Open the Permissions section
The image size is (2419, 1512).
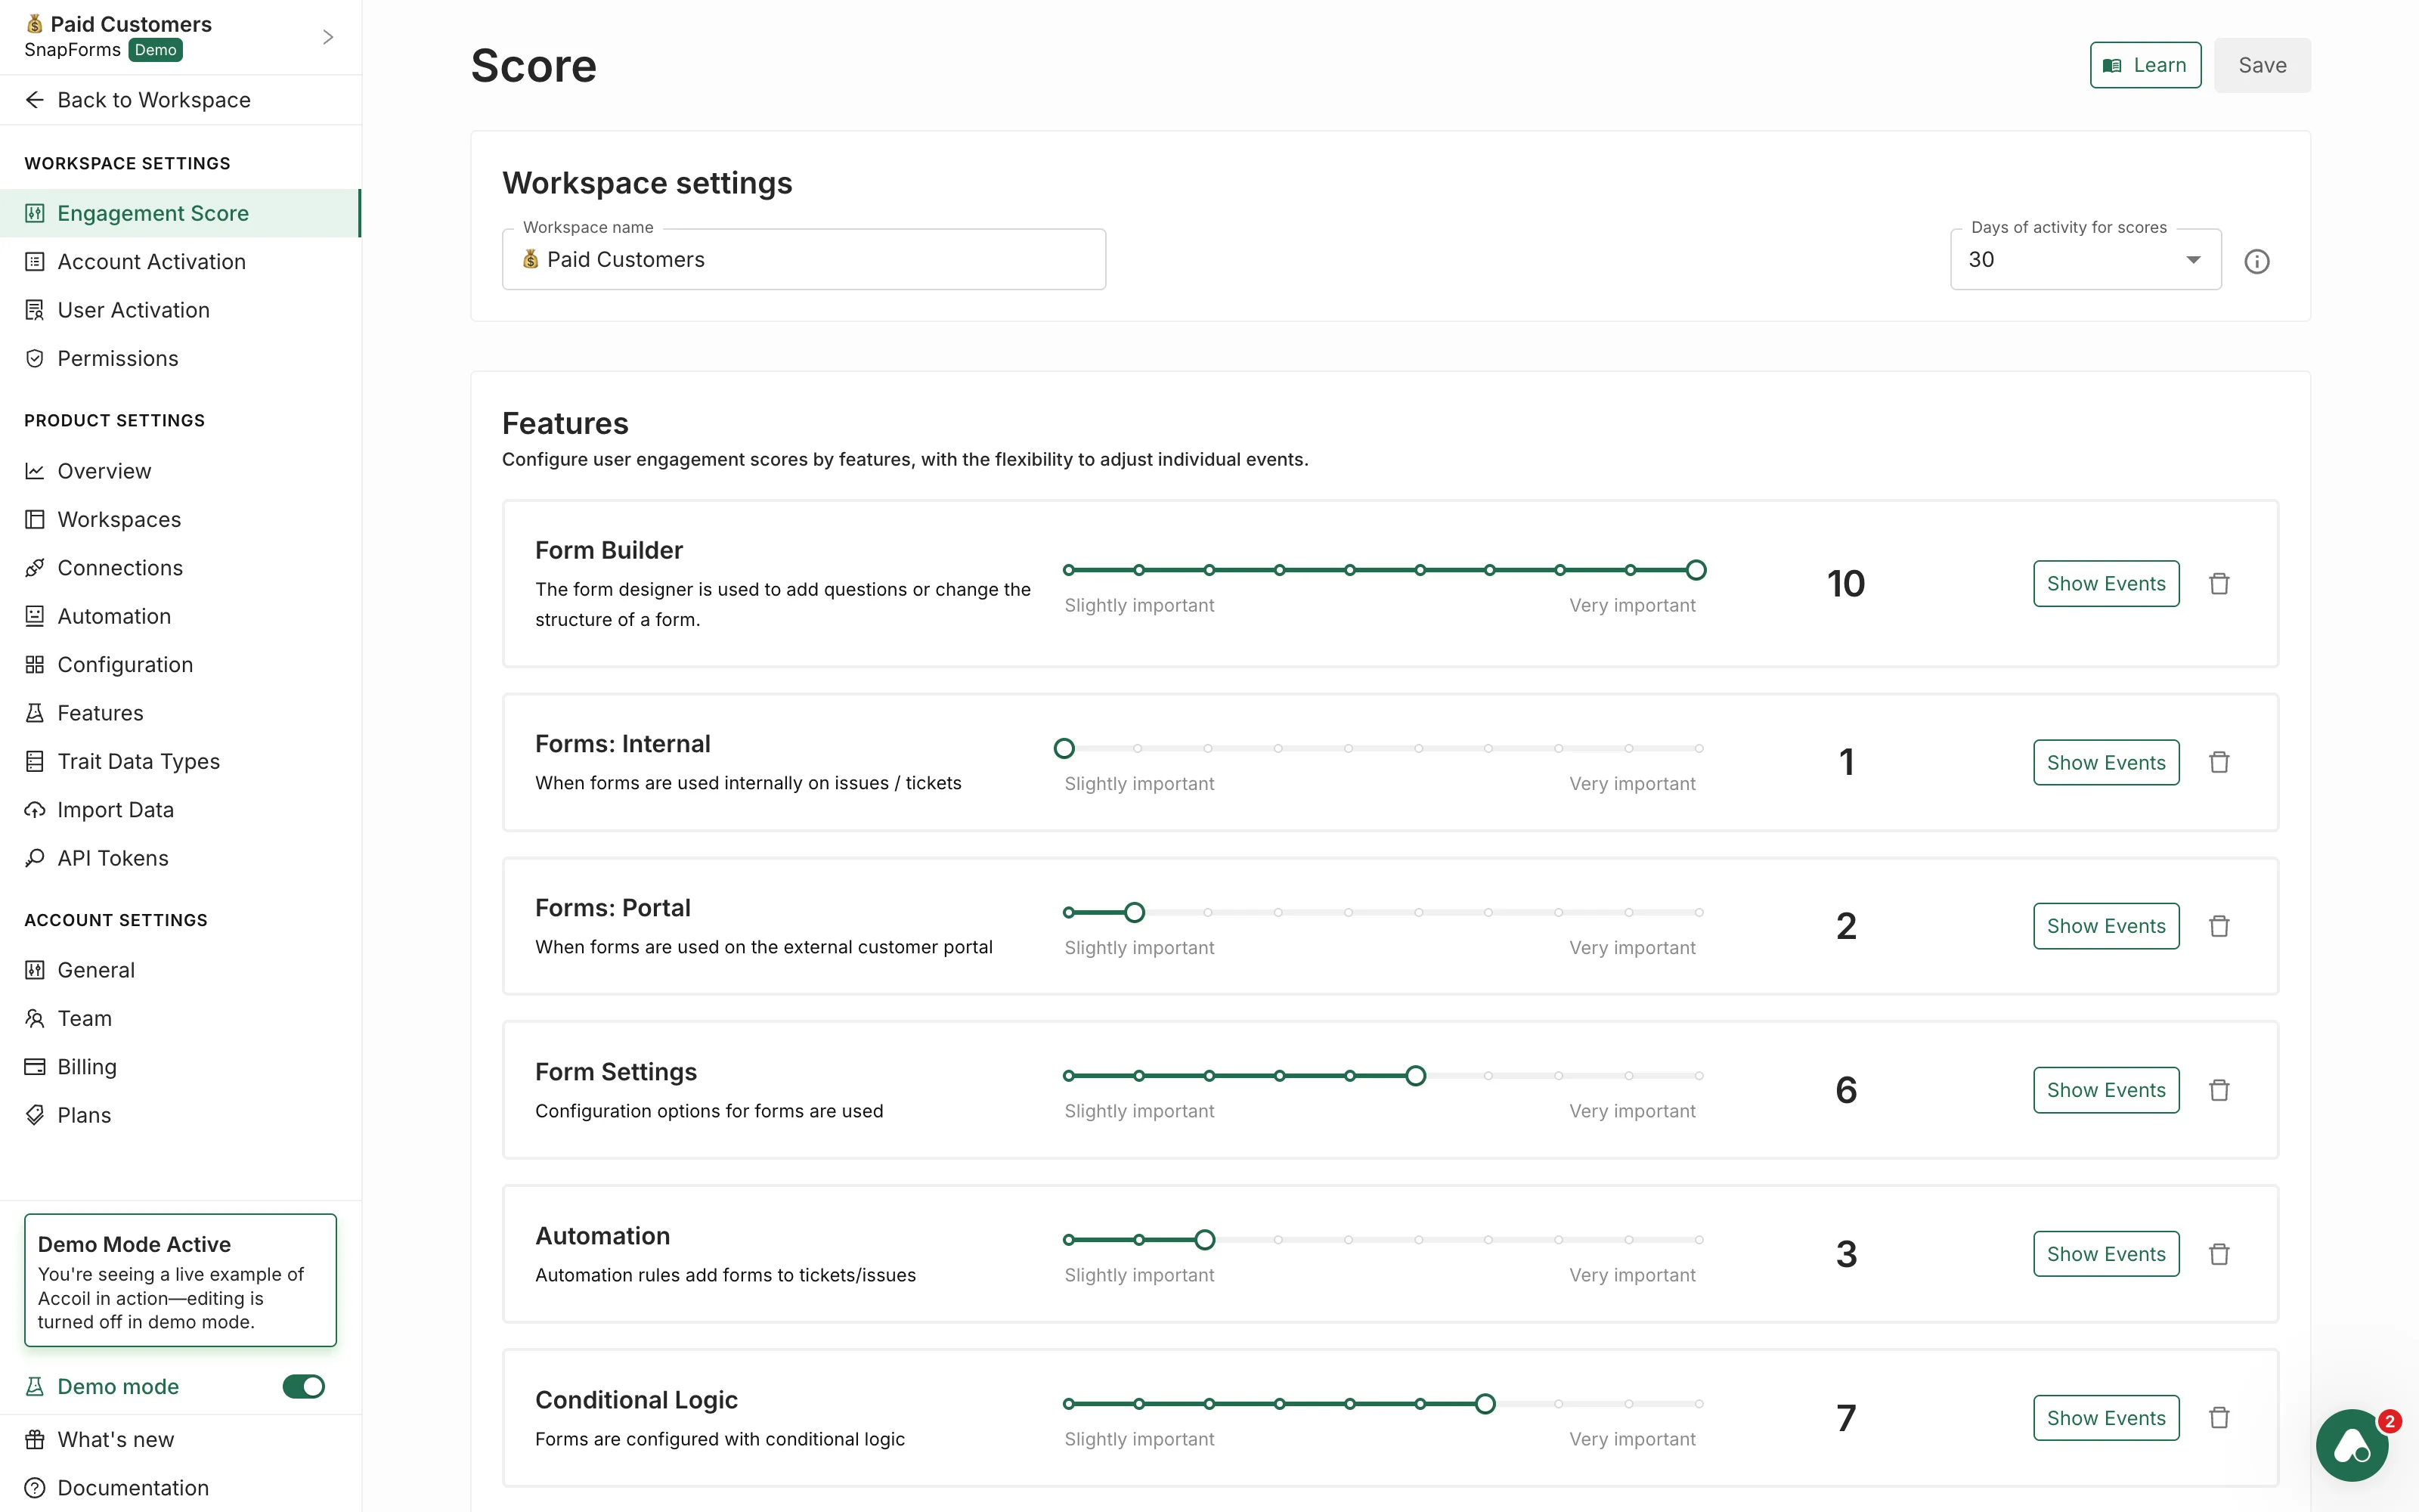[117, 358]
